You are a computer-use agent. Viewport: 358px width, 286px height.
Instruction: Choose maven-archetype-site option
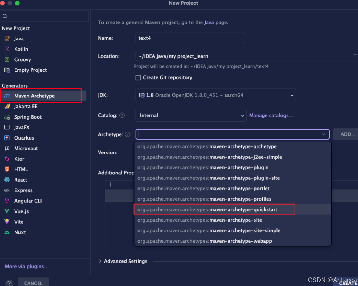coord(233,220)
